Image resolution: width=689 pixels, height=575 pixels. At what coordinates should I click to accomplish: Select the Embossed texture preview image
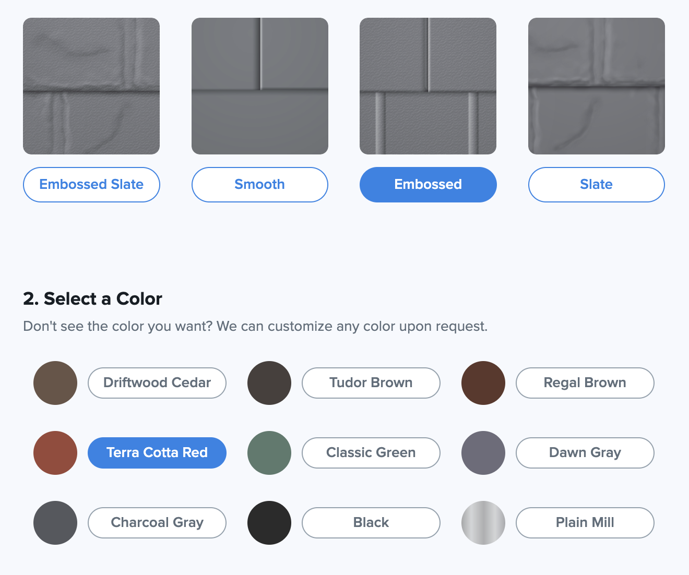pyautogui.click(x=428, y=86)
